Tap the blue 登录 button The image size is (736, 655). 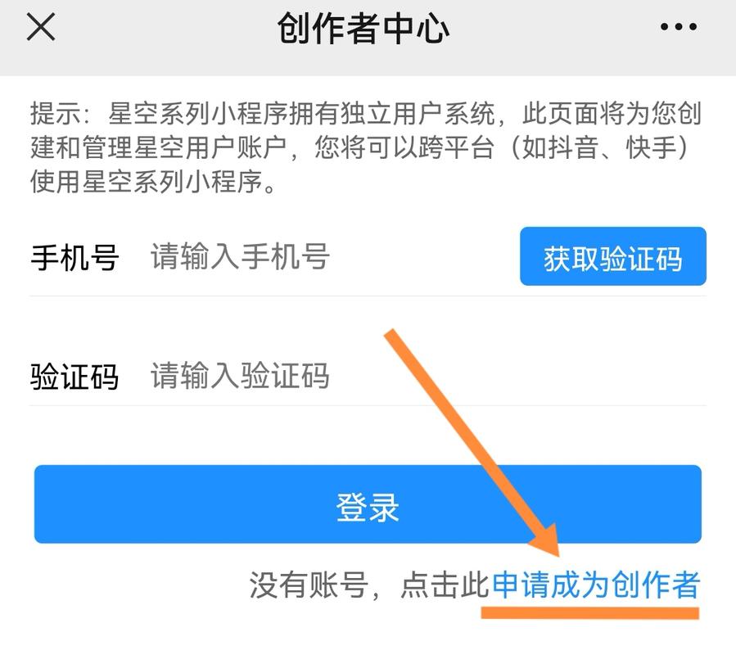(368, 504)
